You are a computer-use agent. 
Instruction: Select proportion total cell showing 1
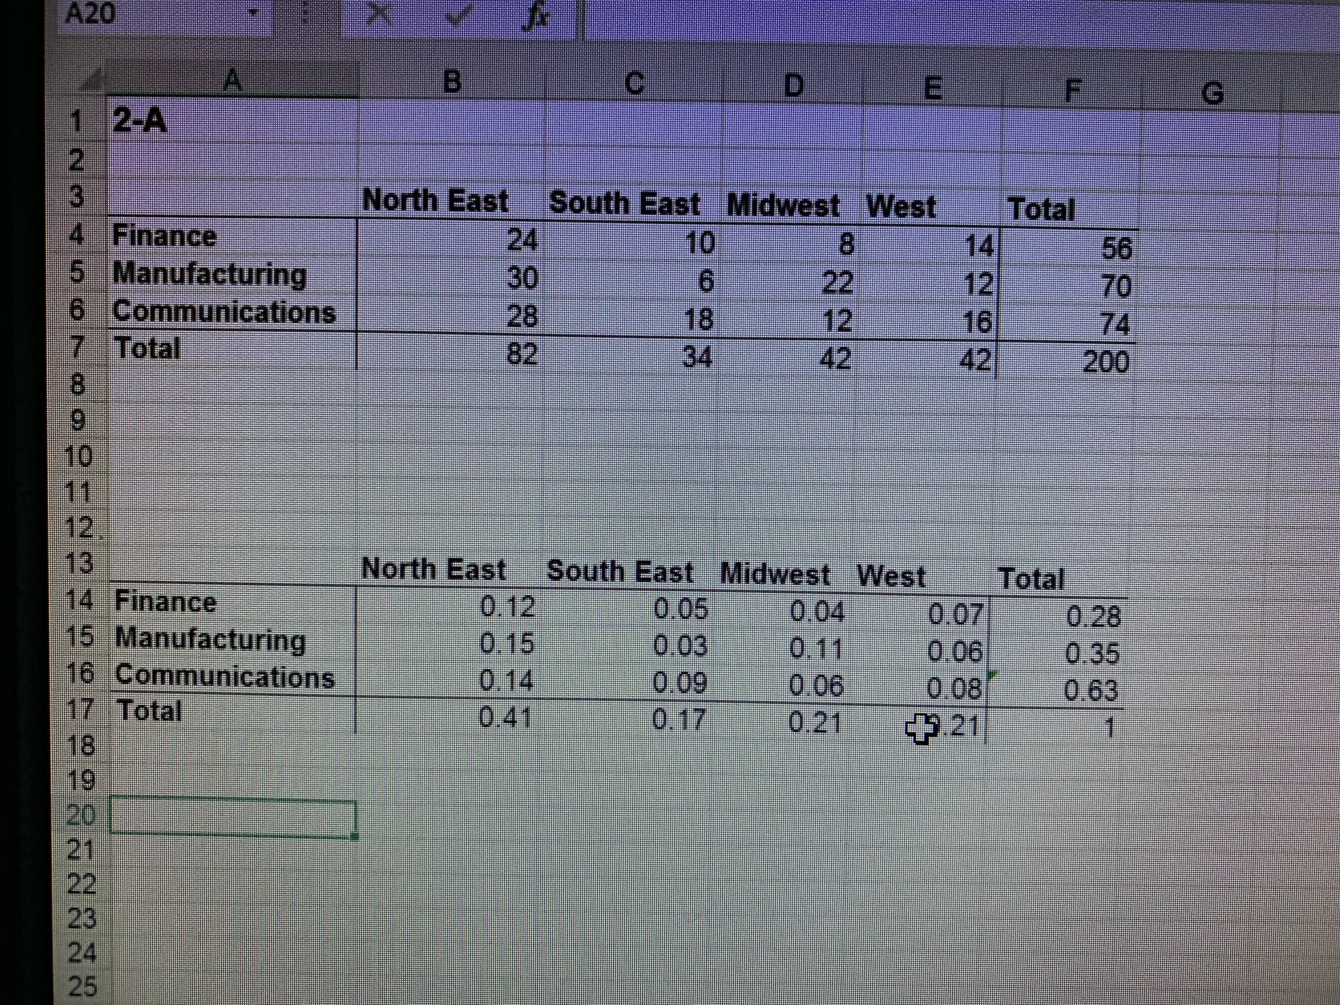pyautogui.click(x=1056, y=727)
